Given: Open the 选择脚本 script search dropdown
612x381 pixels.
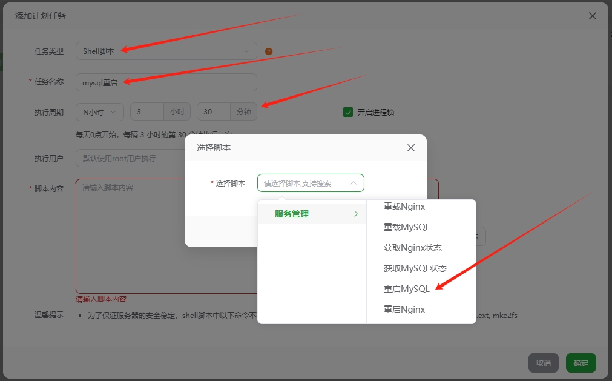Looking at the screenshot, I should 311,182.
